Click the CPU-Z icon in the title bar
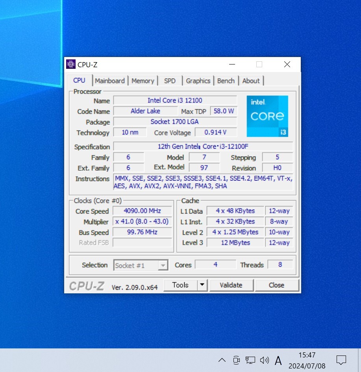 coord(71,64)
